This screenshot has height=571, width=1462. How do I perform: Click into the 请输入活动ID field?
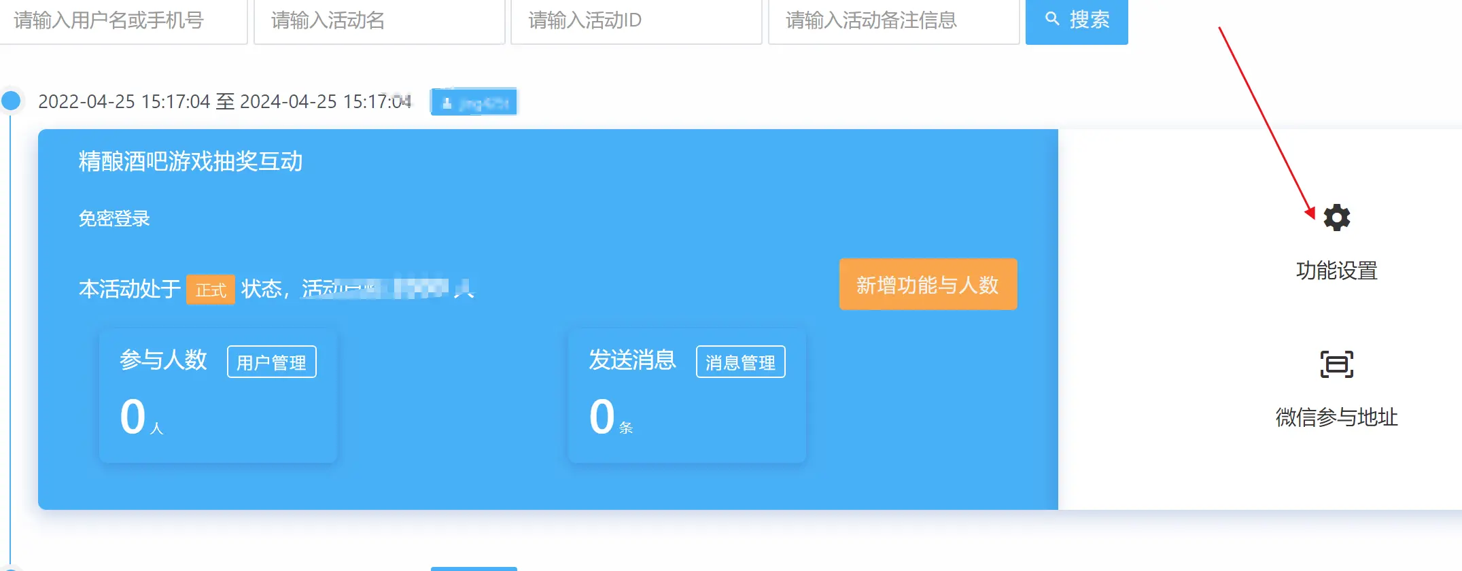click(x=636, y=20)
